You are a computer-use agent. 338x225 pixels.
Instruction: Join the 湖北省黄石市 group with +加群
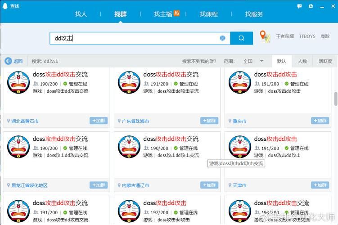click(99, 121)
